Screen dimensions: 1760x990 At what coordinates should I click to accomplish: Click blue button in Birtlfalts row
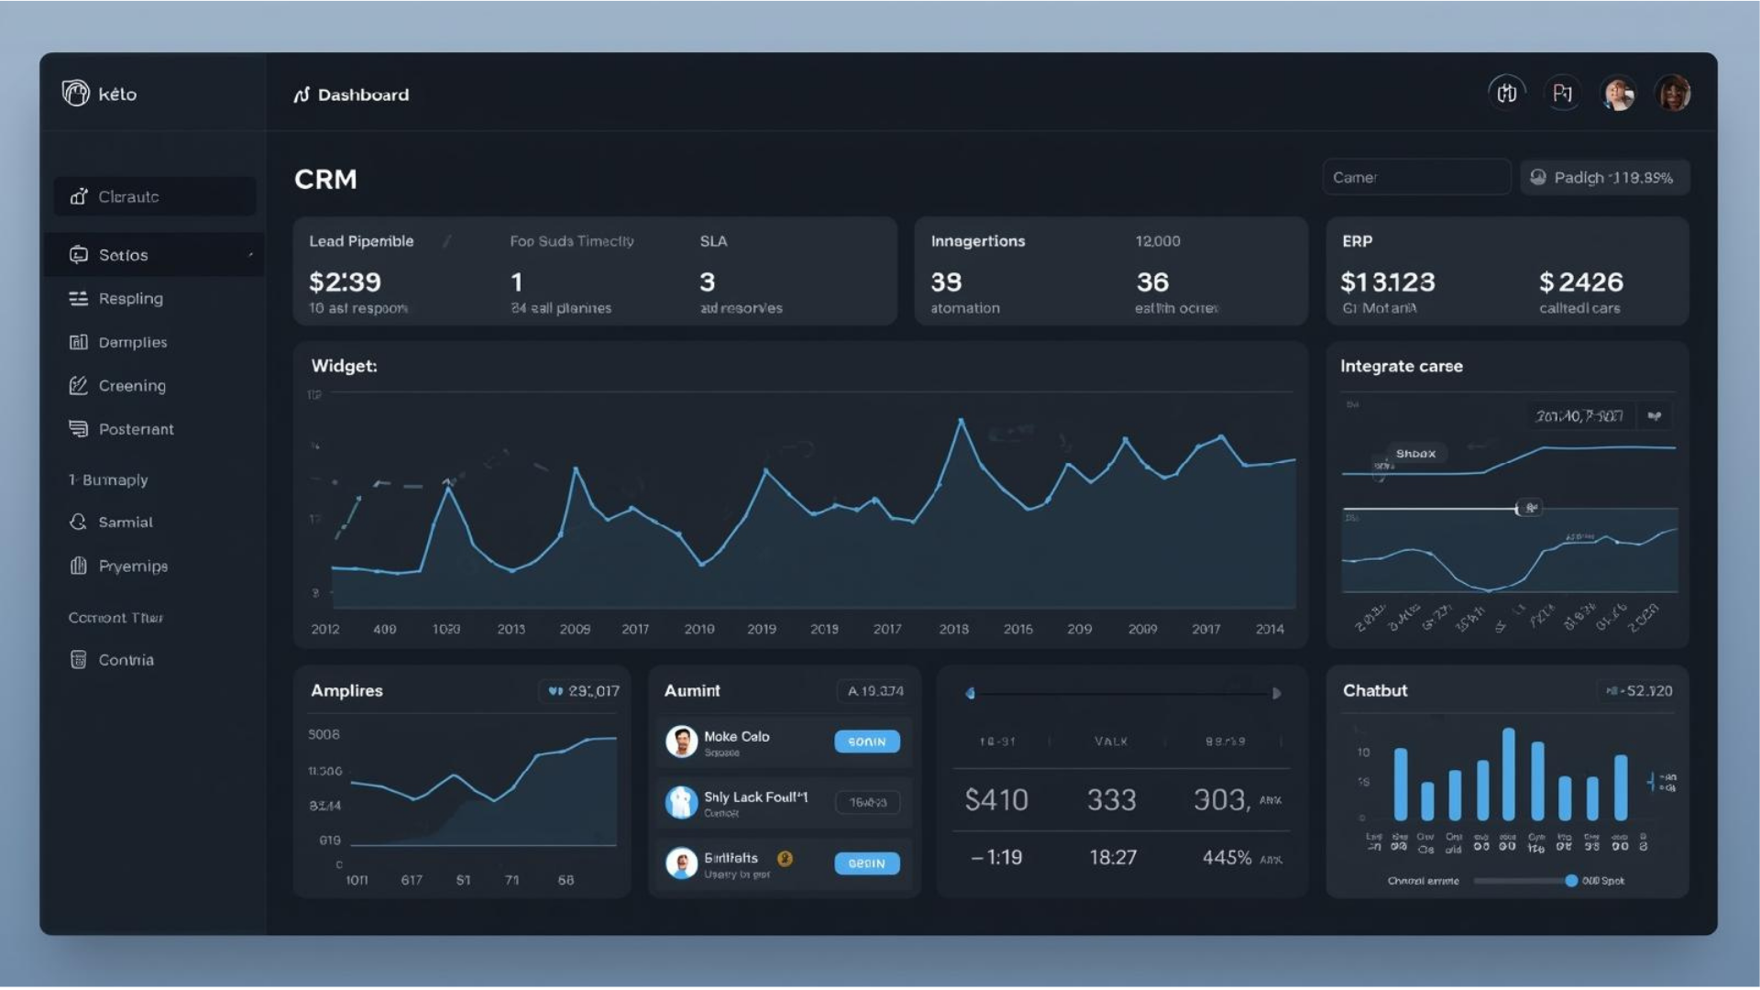pos(867,863)
